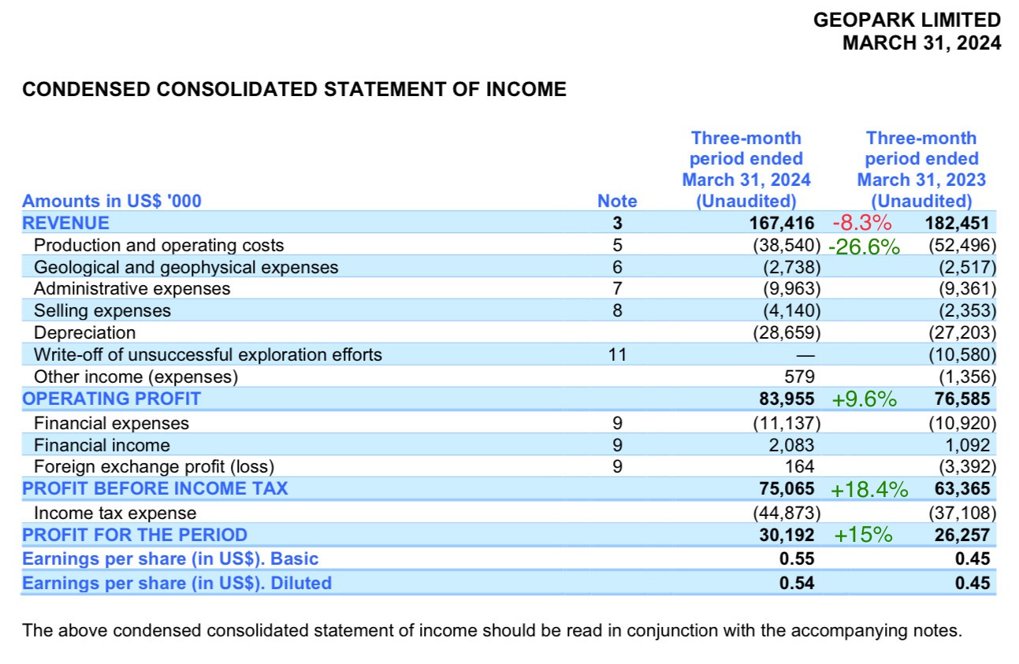
Task: Click the Other income (expenses) label
Action: (136, 377)
